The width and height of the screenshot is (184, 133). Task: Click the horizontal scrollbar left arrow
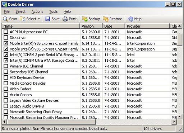4,122
